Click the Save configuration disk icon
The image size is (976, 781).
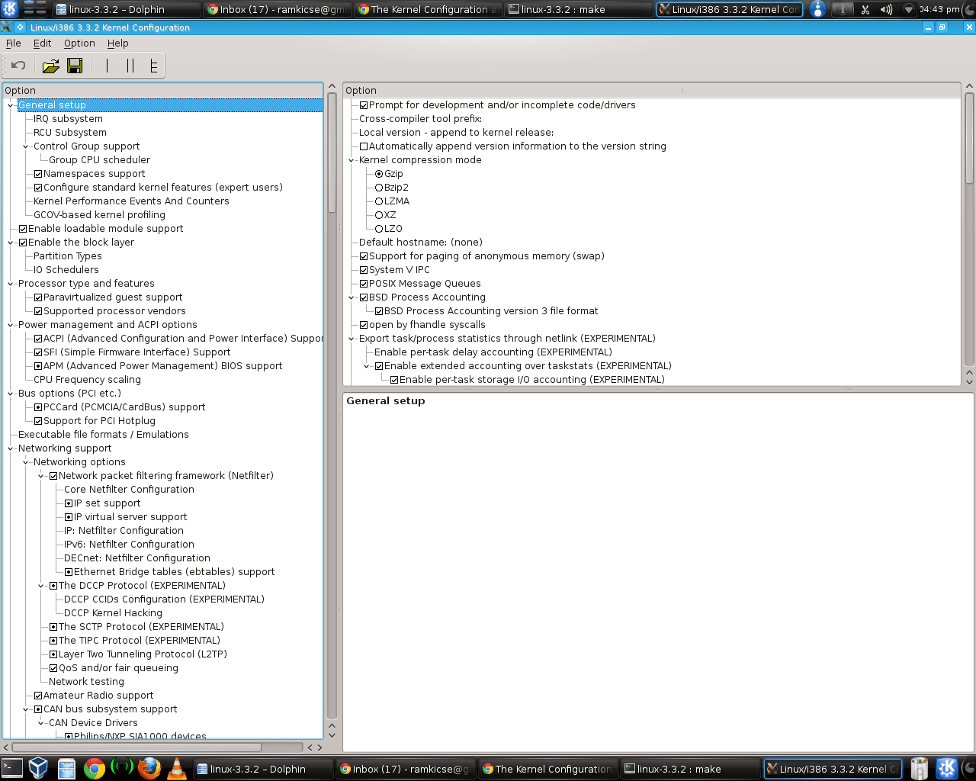(x=75, y=66)
